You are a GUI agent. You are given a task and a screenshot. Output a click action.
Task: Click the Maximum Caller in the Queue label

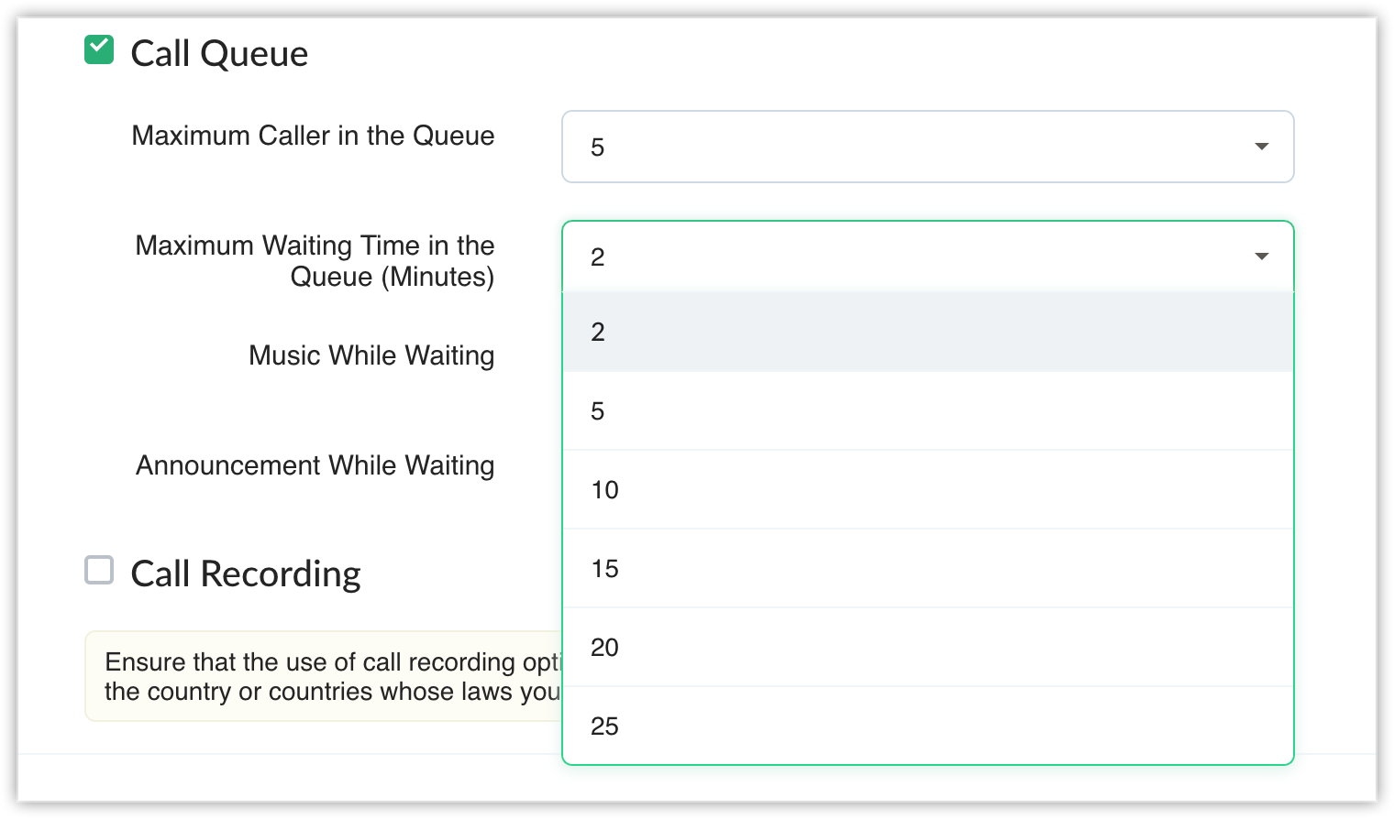click(313, 136)
